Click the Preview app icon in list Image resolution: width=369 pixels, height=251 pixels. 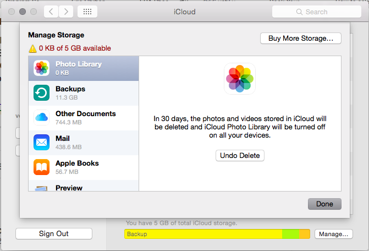pyautogui.click(x=41, y=188)
